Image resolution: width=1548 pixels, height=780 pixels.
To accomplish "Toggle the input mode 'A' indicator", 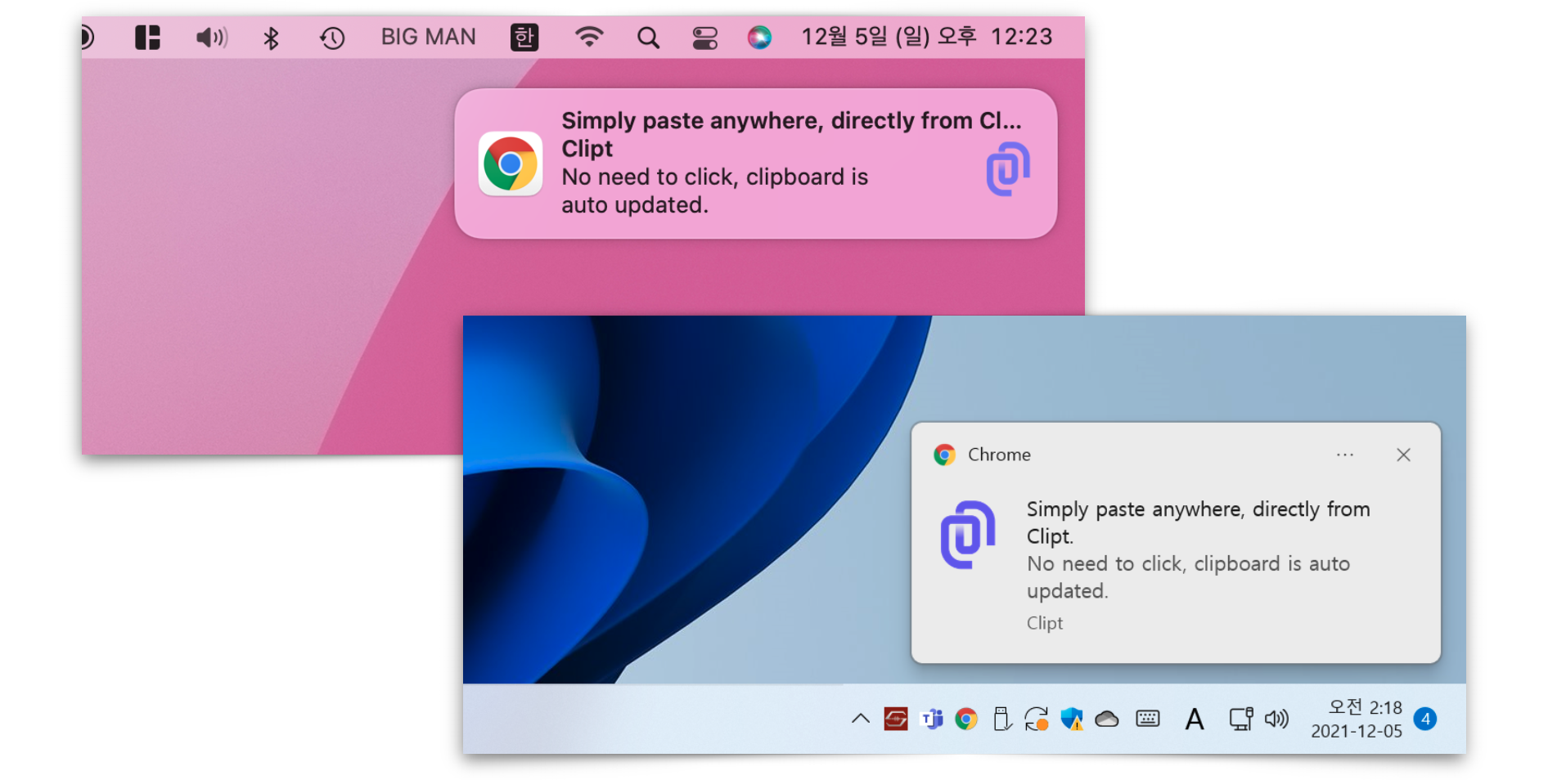I will pos(1195,719).
